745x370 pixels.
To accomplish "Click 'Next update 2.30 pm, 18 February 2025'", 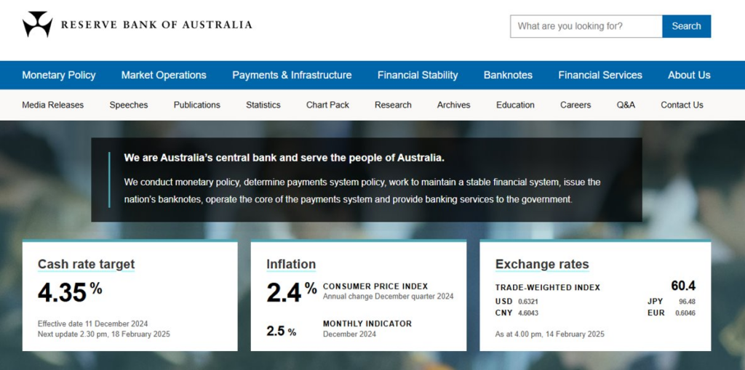I will 103,334.
